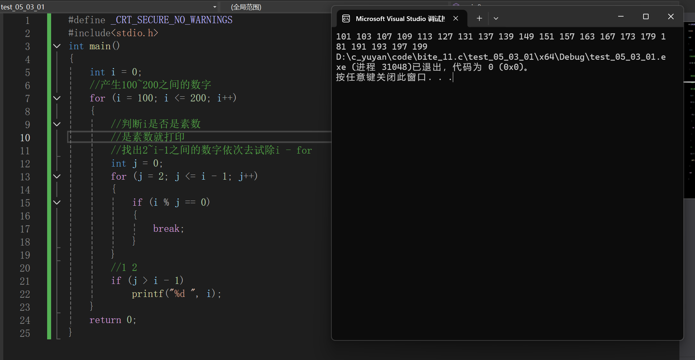Image resolution: width=695 pixels, height=360 pixels.
Task: Click the return 0; statement
Action: pyautogui.click(x=113, y=320)
